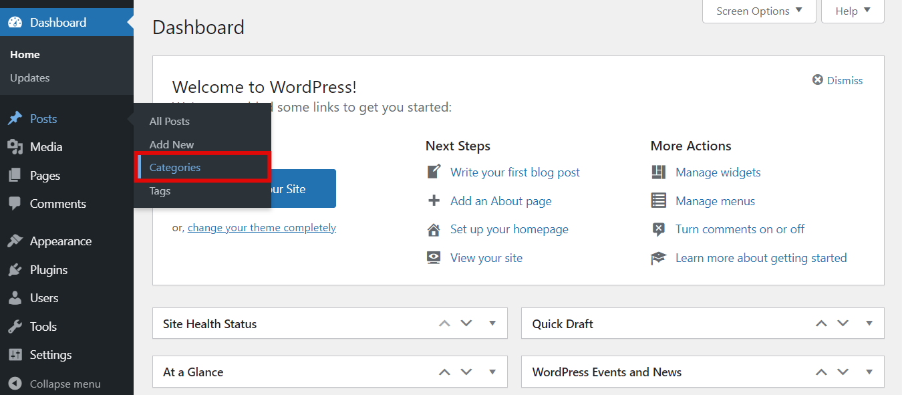Select the Appearance paintbrush icon
The height and width of the screenshot is (395, 902).
click(x=16, y=241)
